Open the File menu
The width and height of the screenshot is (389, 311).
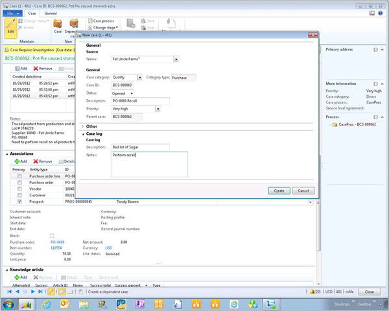point(12,13)
